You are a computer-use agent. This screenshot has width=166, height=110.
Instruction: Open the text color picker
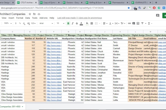click(x=81, y=23)
